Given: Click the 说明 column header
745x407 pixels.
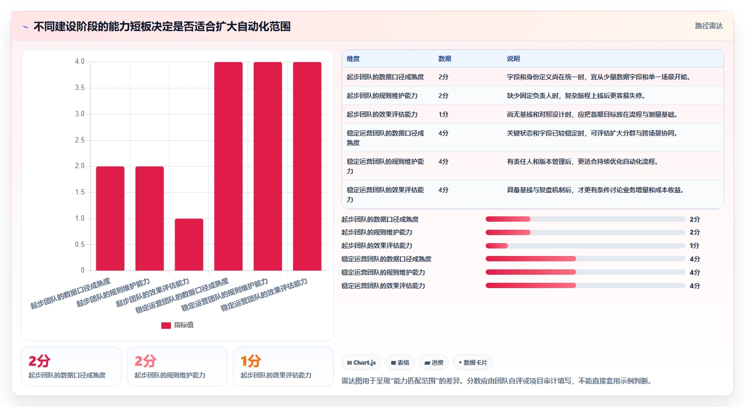Looking at the screenshot, I should tap(513, 59).
